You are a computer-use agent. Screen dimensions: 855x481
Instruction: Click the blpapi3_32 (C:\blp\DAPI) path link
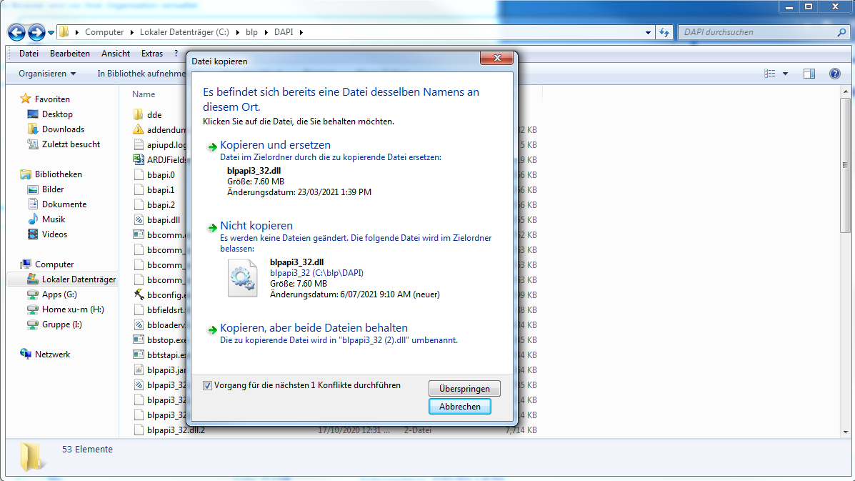coord(317,273)
